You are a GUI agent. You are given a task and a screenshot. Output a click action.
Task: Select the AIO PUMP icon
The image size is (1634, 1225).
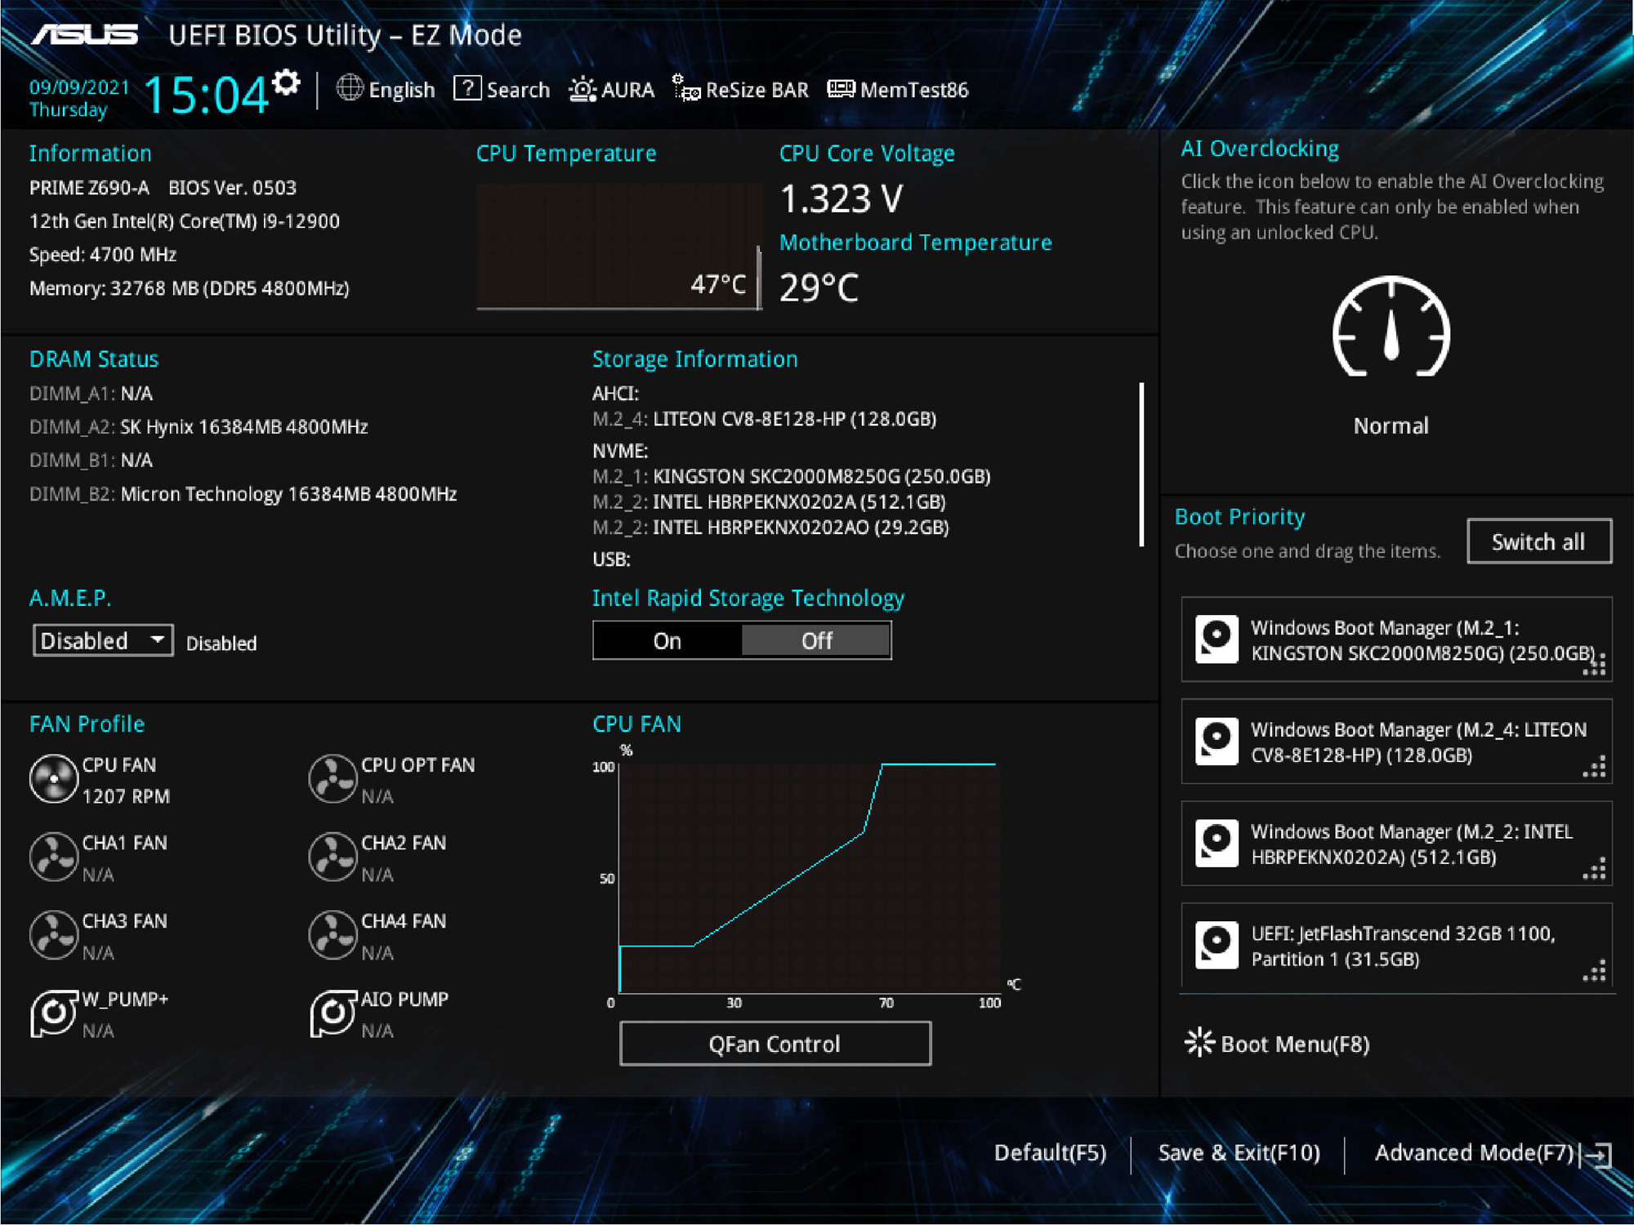coord(333,1013)
